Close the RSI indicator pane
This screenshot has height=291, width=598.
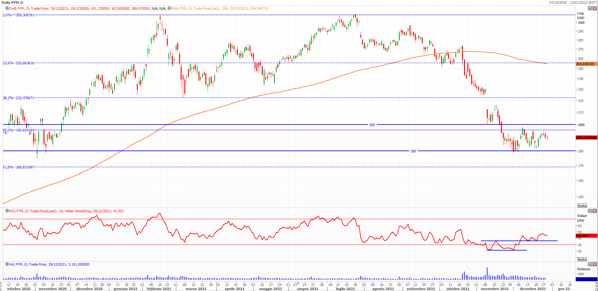[x=595, y=211]
